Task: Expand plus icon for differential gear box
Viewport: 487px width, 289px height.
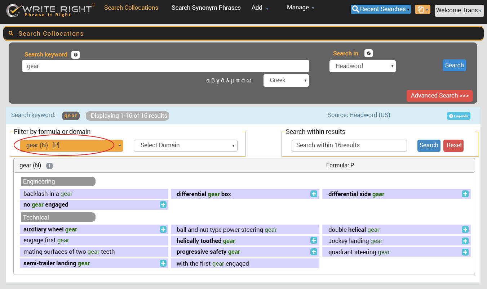Action: click(x=314, y=194)
